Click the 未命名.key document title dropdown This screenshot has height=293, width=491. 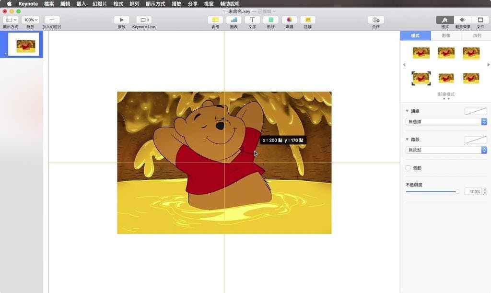click(249, 12)
